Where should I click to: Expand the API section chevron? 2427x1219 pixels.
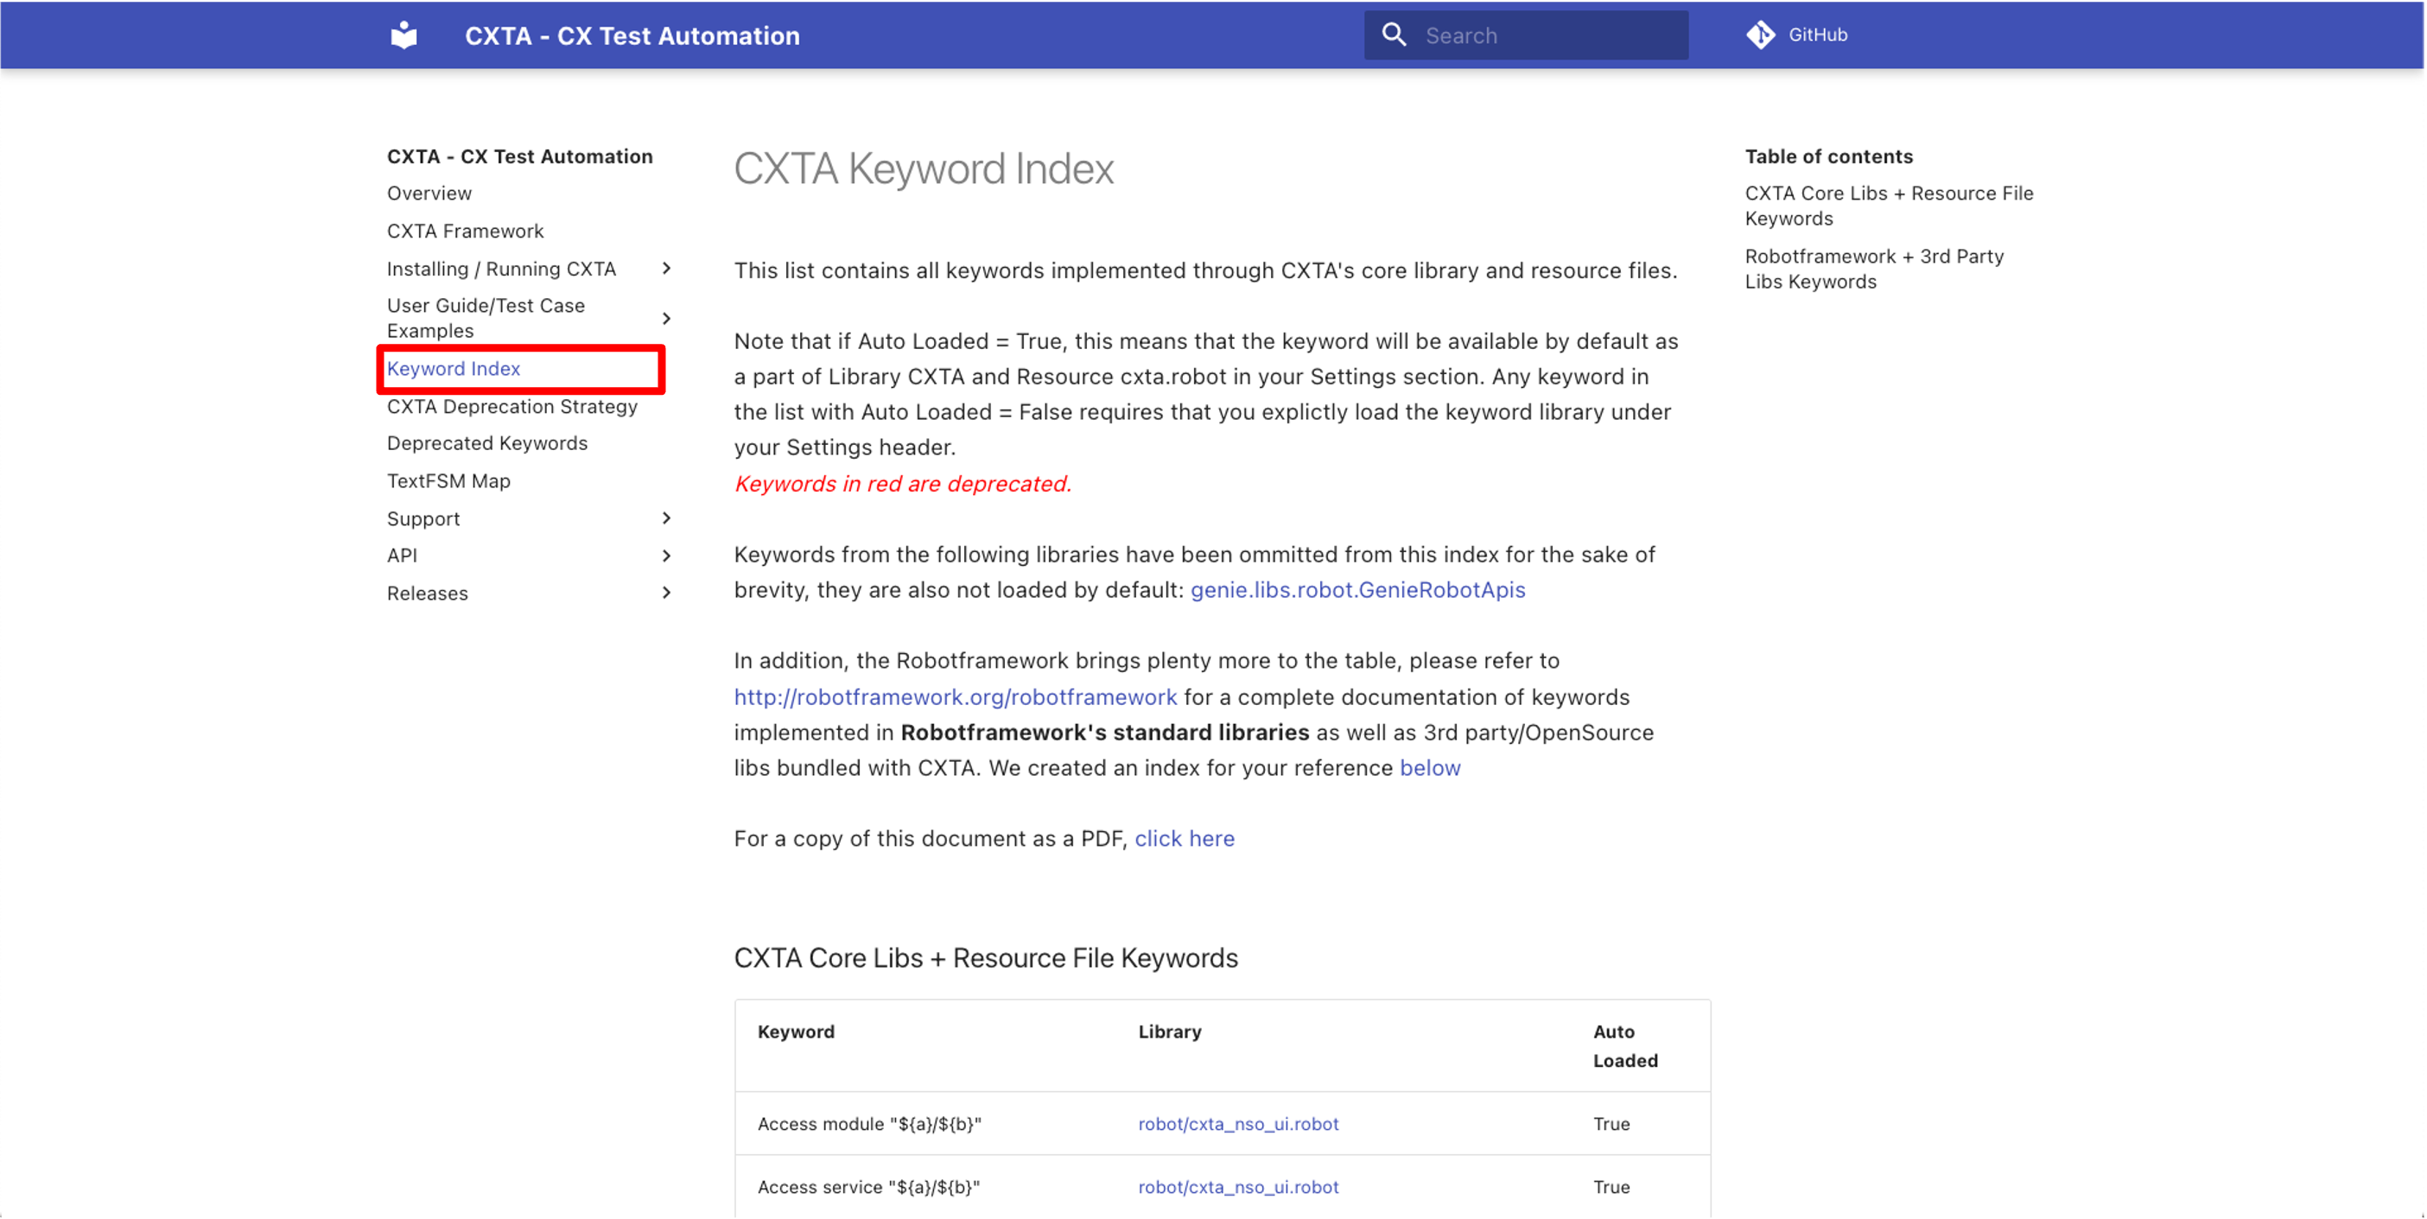tap(666, 556)
